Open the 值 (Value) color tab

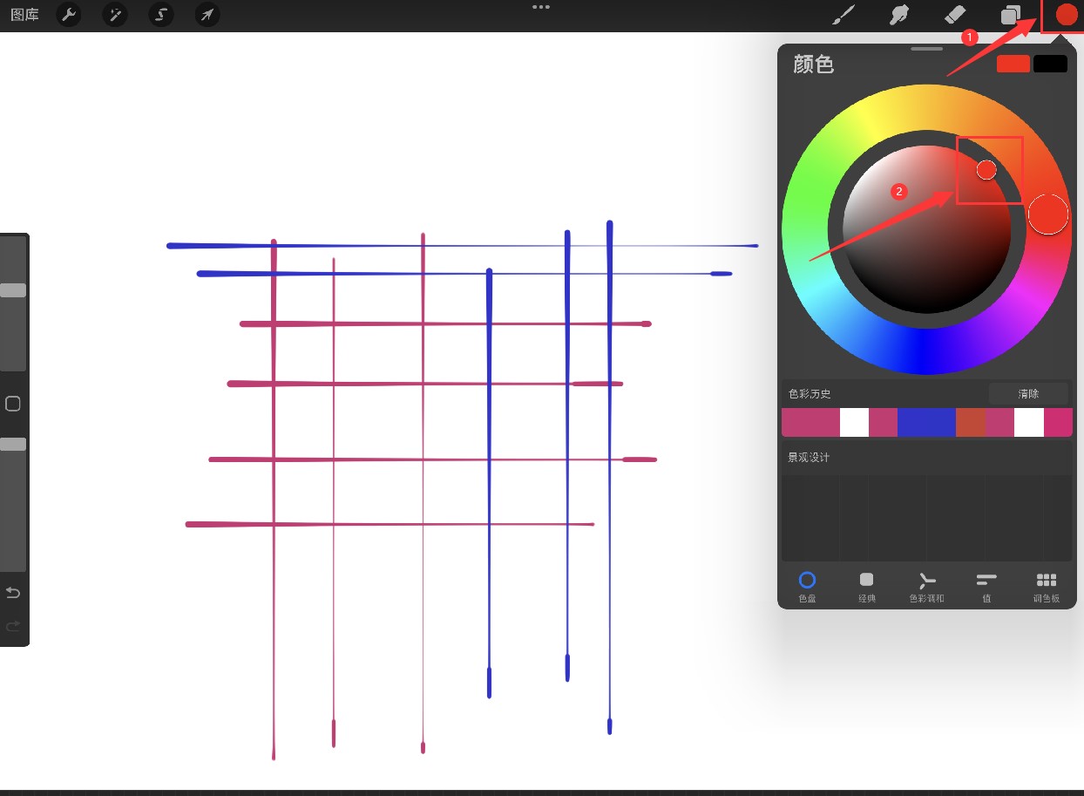(x=986, y=585)
